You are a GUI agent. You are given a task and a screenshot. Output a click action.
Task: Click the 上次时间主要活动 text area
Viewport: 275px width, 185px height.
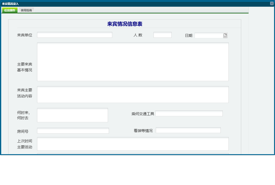coord(133,144)
